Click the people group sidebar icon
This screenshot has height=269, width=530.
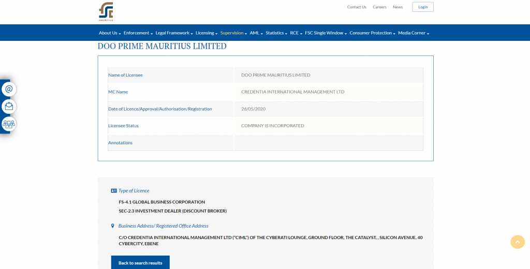9,124
